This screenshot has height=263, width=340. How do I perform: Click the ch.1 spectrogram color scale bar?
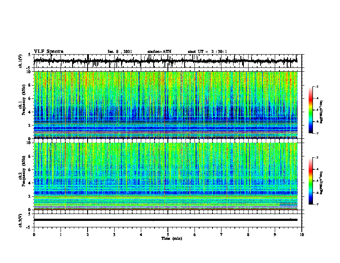click(311, 110)
